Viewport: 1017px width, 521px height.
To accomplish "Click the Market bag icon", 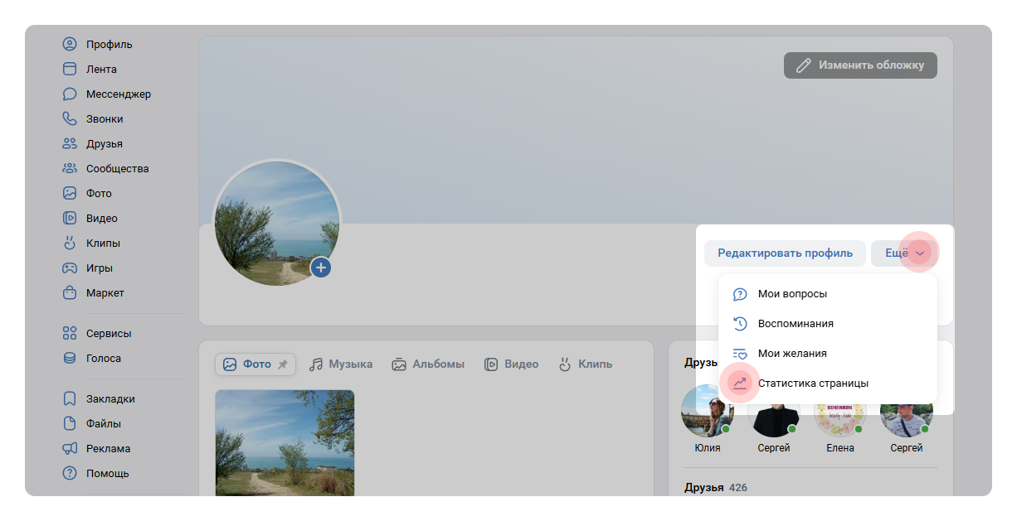I will tap(70, 293).
